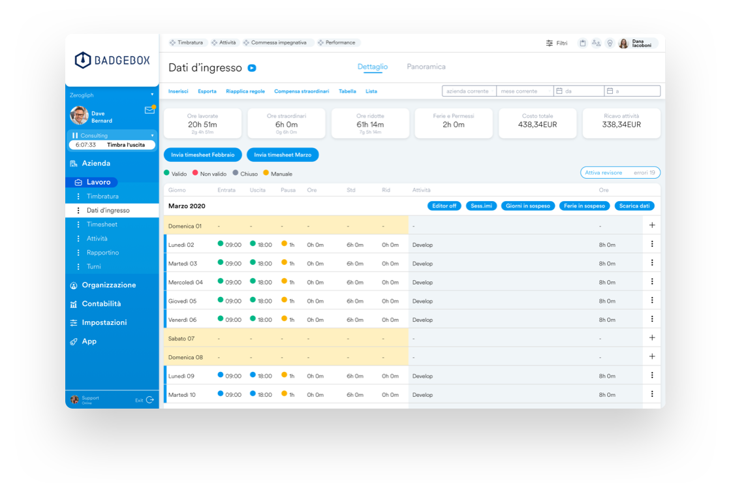The width and height of the screenshot is (731, 483).
Task: Open the mail envelope notifications icon
Action: click(x=149, y=110)
